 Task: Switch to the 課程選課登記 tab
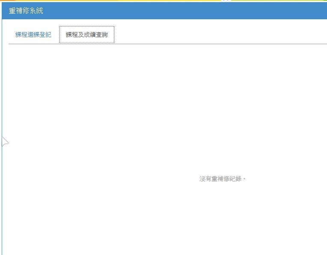33,35
